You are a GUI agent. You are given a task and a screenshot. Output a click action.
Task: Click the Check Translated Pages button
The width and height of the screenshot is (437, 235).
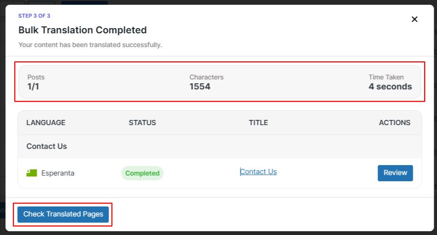click(63, 214)
